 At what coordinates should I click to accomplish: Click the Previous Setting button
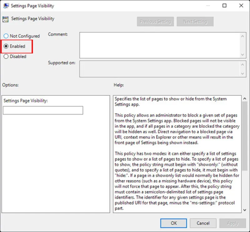[155, 21]
